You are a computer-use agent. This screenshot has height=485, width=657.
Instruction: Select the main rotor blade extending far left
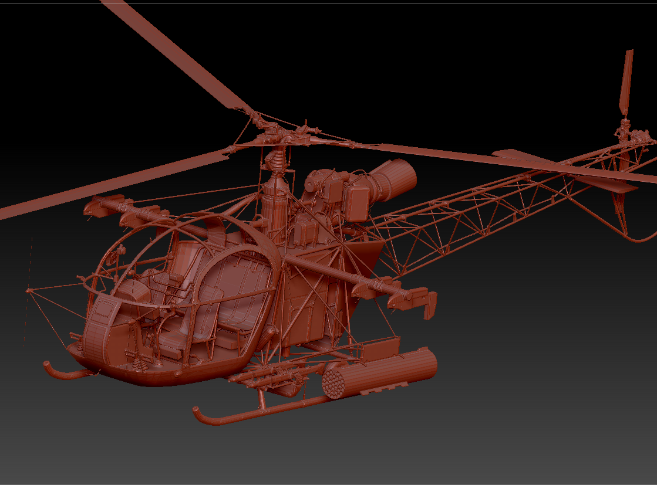click(113, 184)
